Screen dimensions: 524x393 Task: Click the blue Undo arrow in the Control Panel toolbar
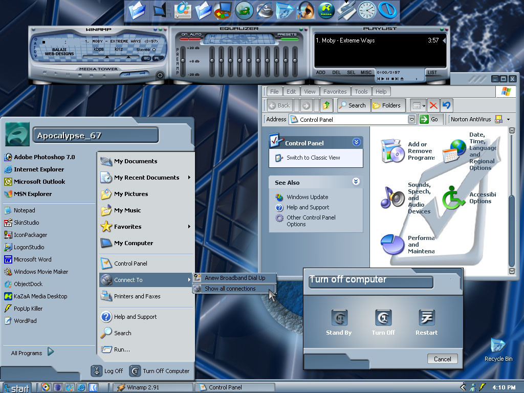click(446, 105)
